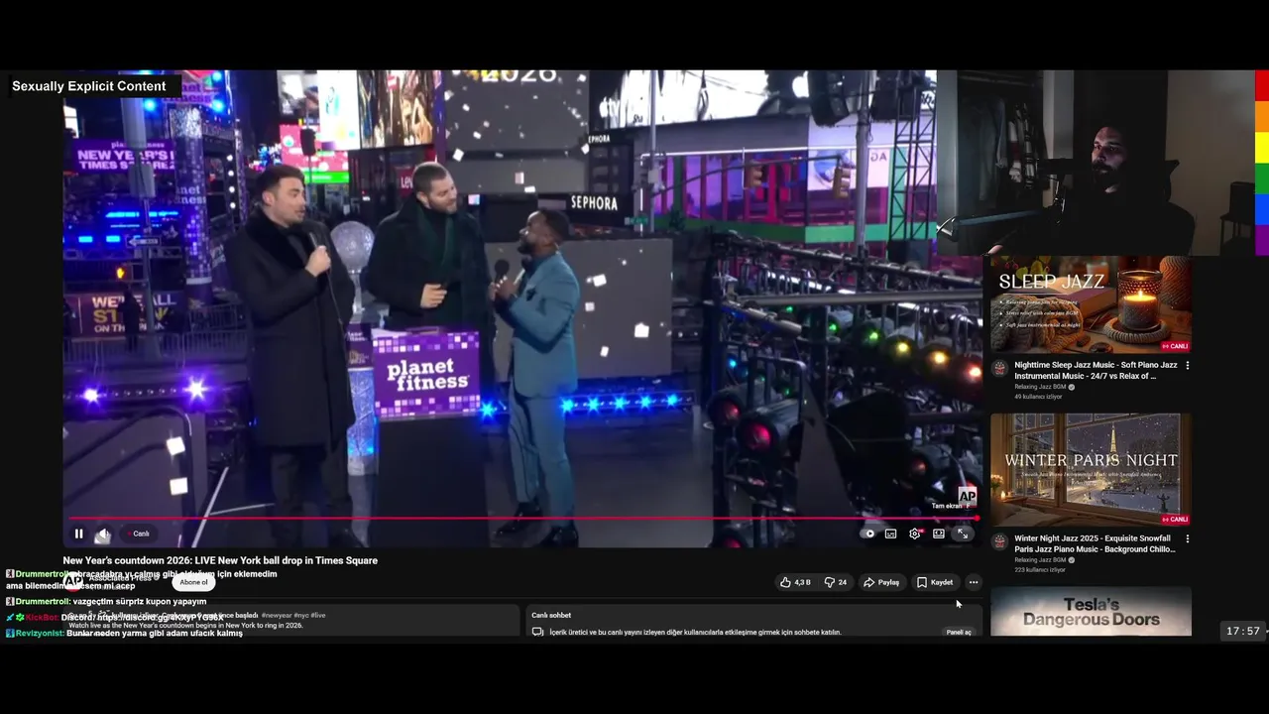The image size is (1269, 714).
Task: Open Relaxing Jazz BGM avatar beside Sleep Jazz
Action: click(999, 369)
